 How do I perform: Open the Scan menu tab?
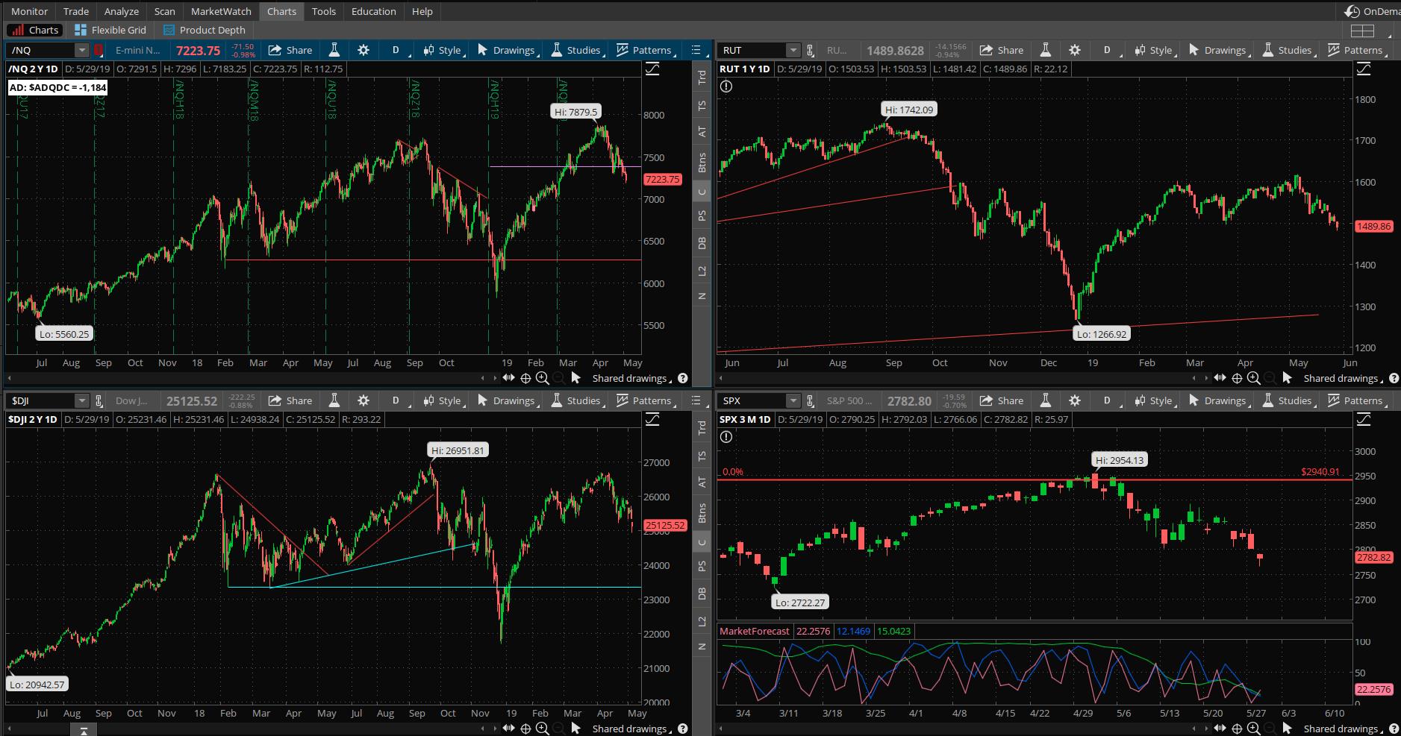point(164,11)
